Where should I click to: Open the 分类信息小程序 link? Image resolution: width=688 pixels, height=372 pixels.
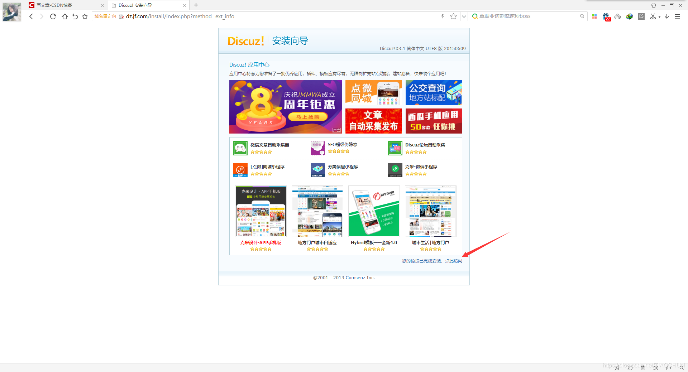pos(343,167)
